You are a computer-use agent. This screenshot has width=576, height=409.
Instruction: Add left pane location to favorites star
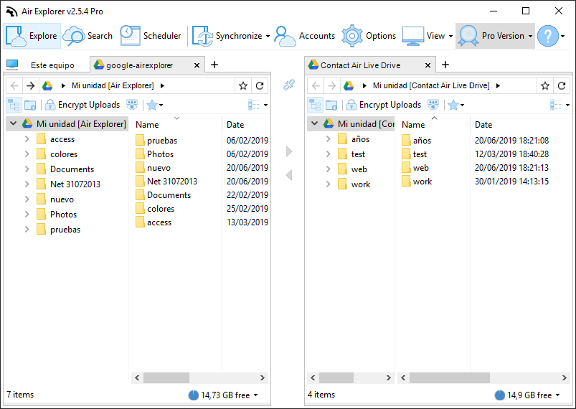click(243, 85)
